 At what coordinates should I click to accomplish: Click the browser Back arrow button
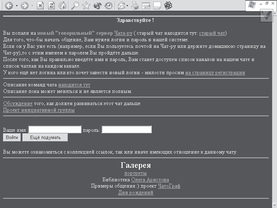(x=9, y=6)
